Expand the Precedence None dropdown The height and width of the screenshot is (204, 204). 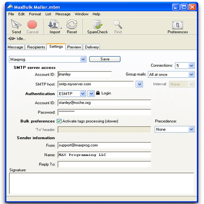pos(175,129)
